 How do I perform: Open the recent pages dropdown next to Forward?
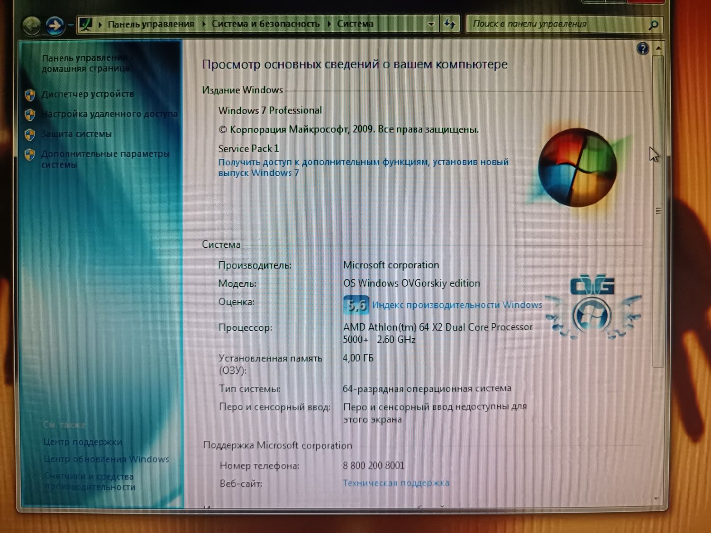click(71, 25)
